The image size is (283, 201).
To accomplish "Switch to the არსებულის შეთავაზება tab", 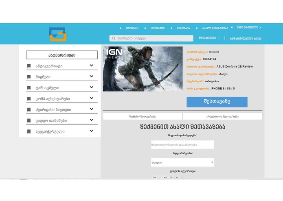I will click(222, 116).
